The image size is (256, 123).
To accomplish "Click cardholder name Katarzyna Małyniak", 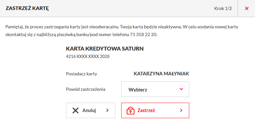I will pos(161,74).
